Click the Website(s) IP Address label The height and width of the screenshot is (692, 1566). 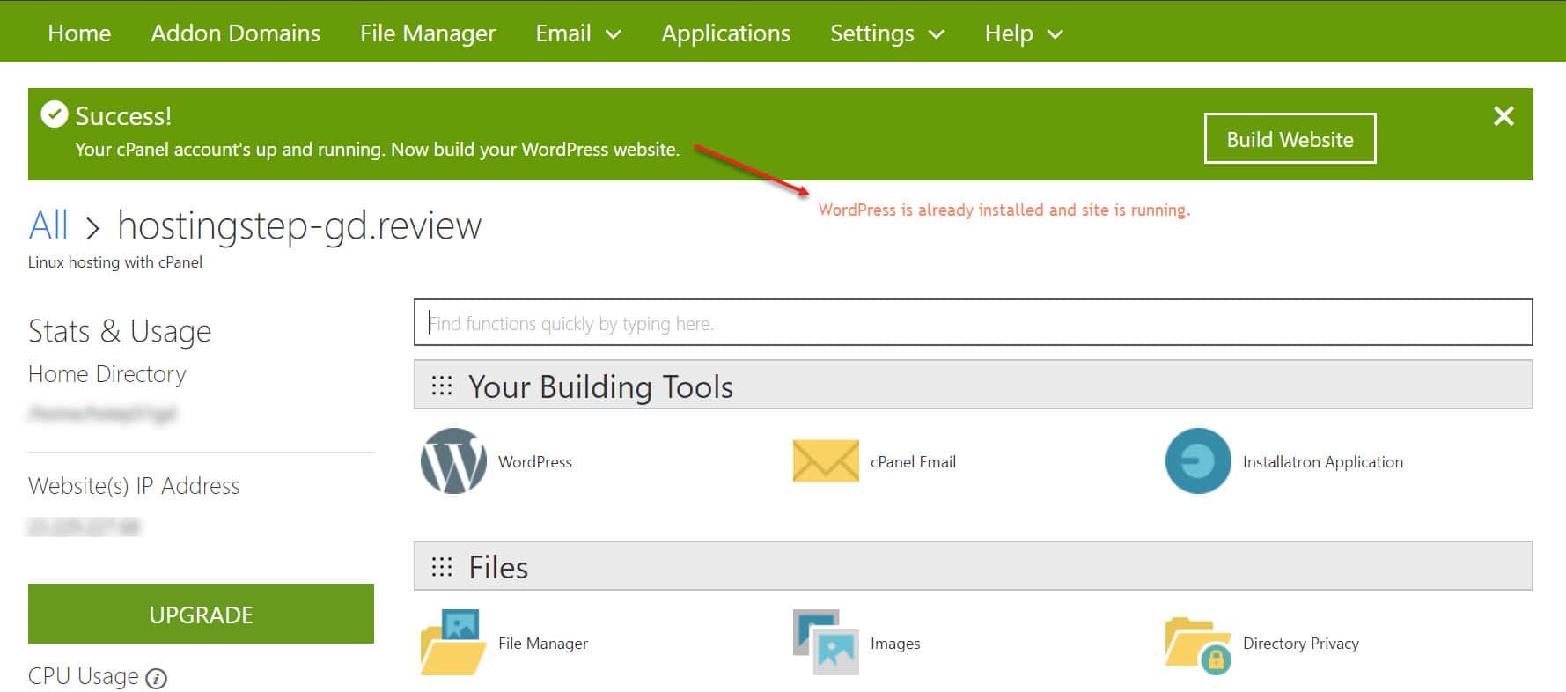(x=134, y=486)
